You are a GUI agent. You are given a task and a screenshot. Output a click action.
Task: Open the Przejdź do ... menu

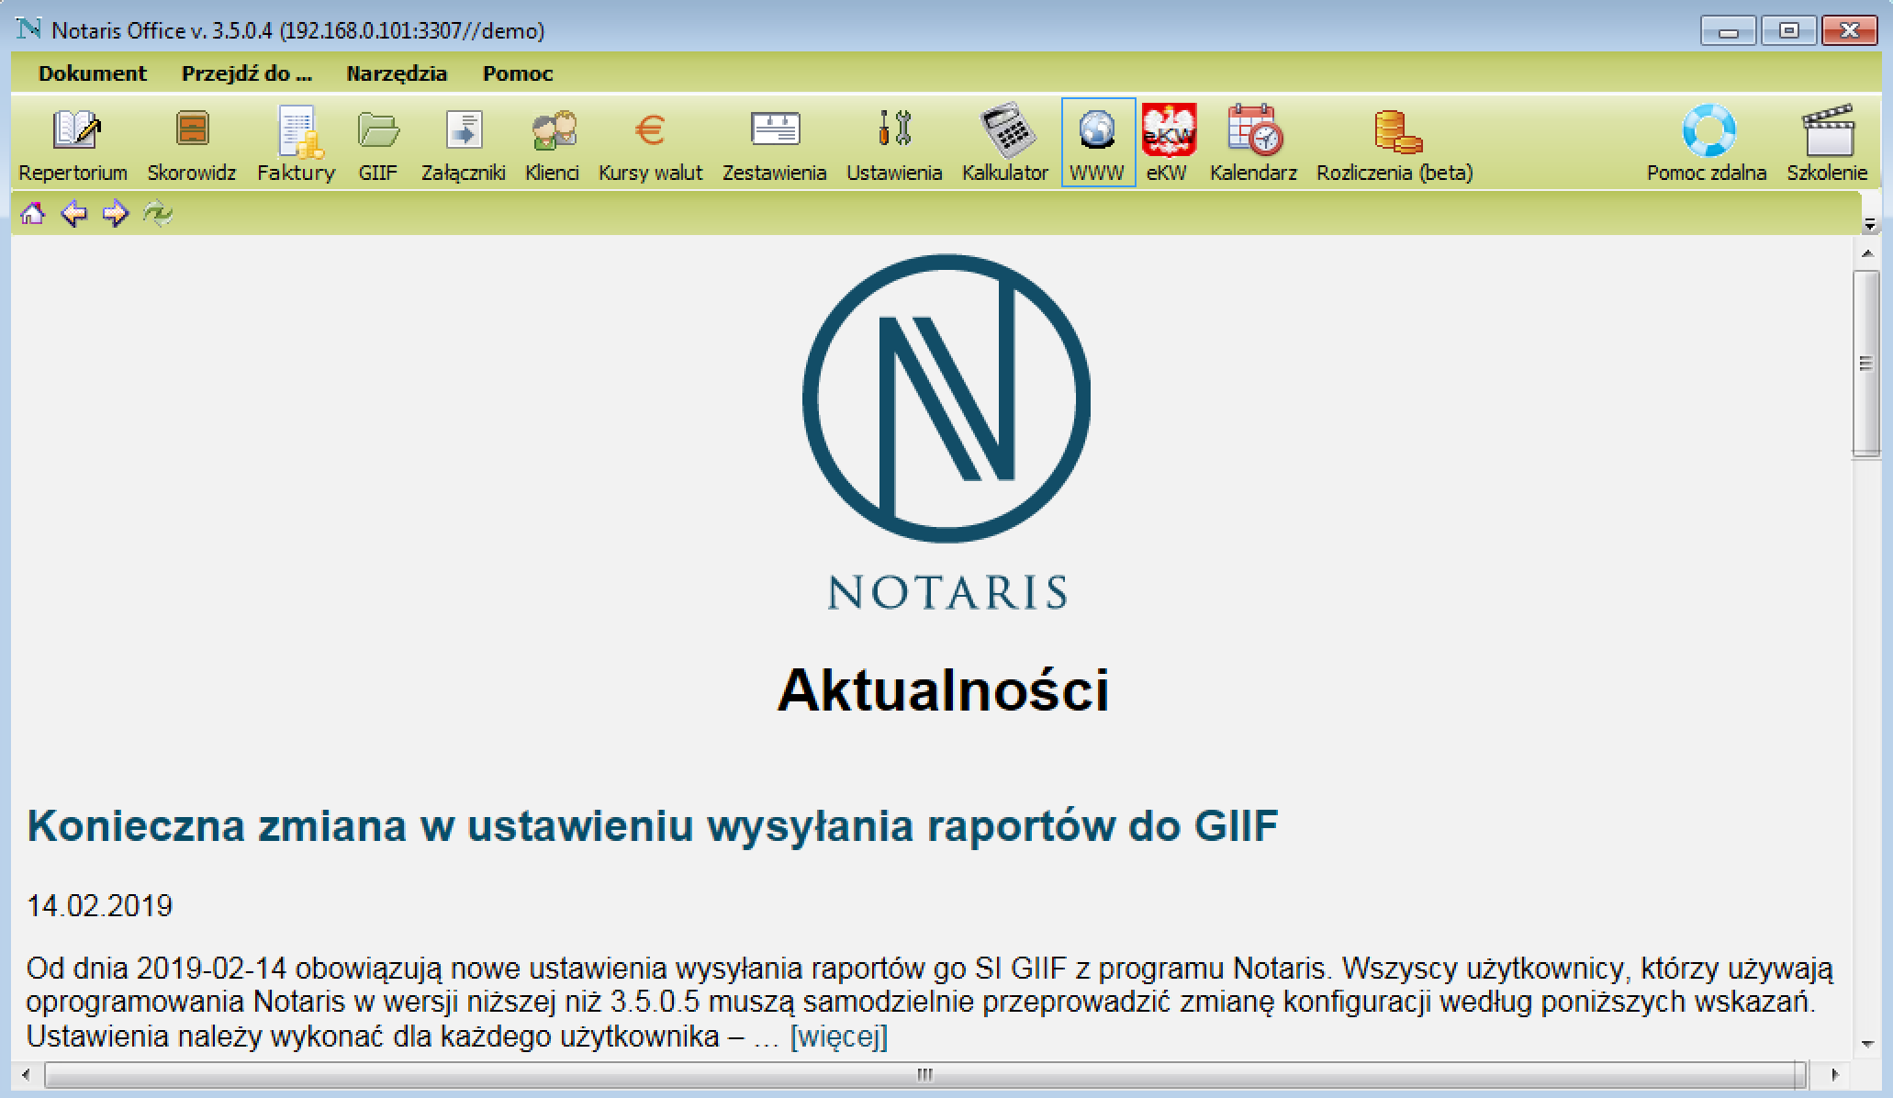coord(247,73)
